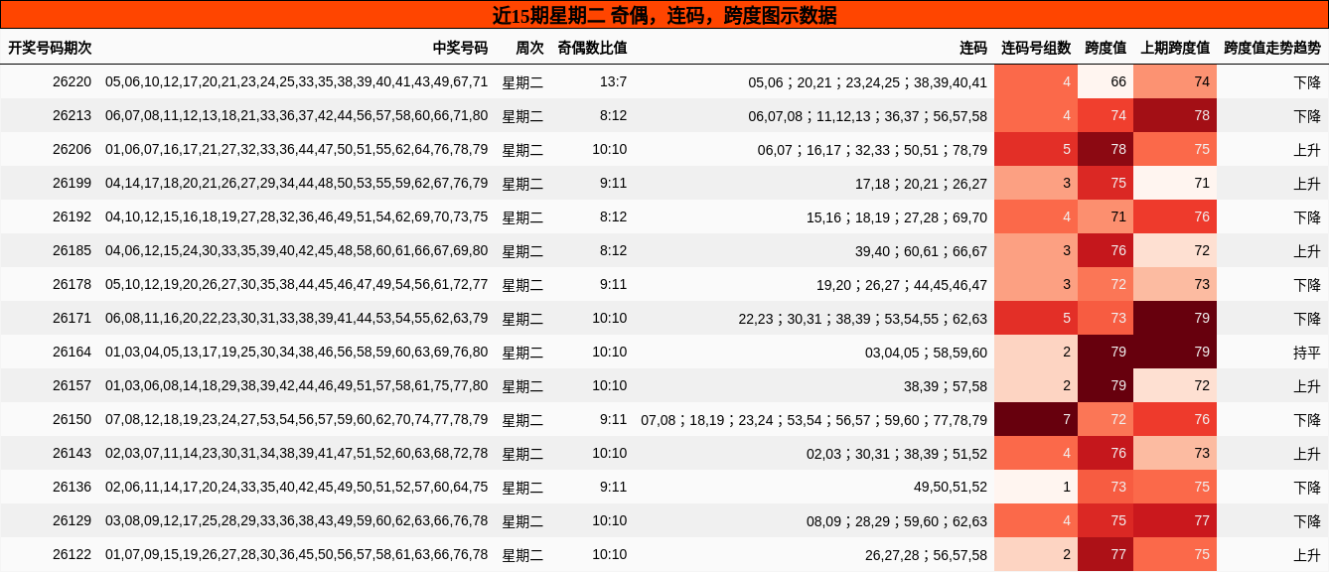1329x572 pixels.
Task: Click issue number 26136
Action: point(72,487)
